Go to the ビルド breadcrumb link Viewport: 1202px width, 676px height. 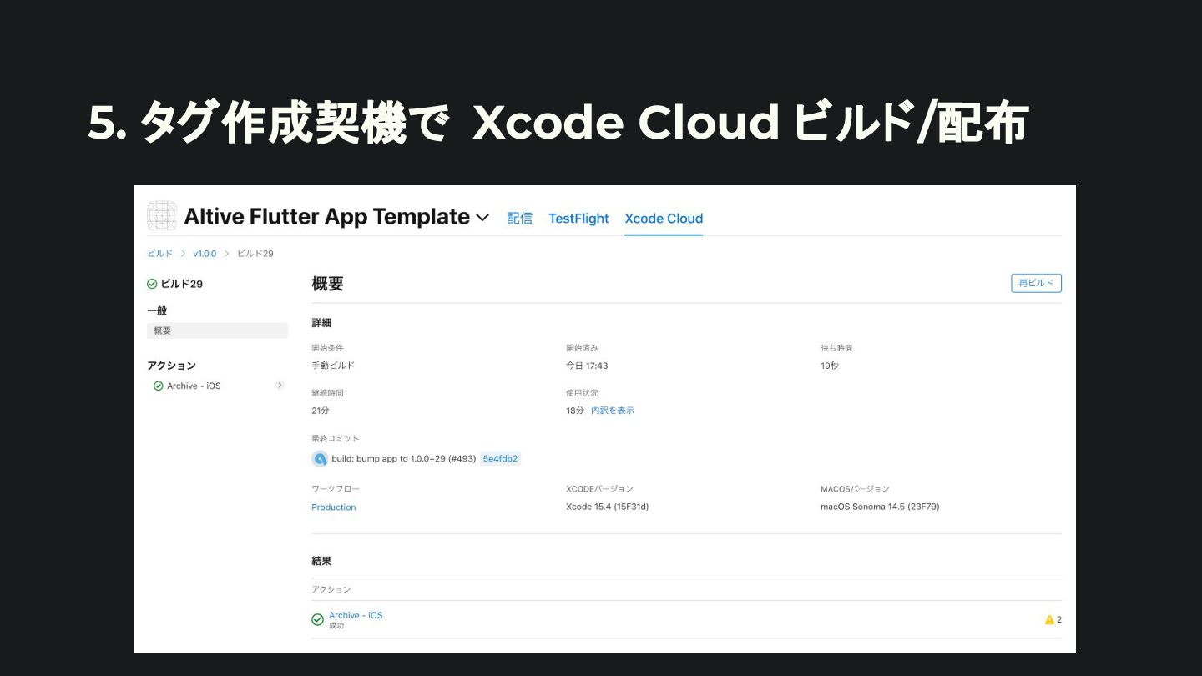(x=160, y=254)
